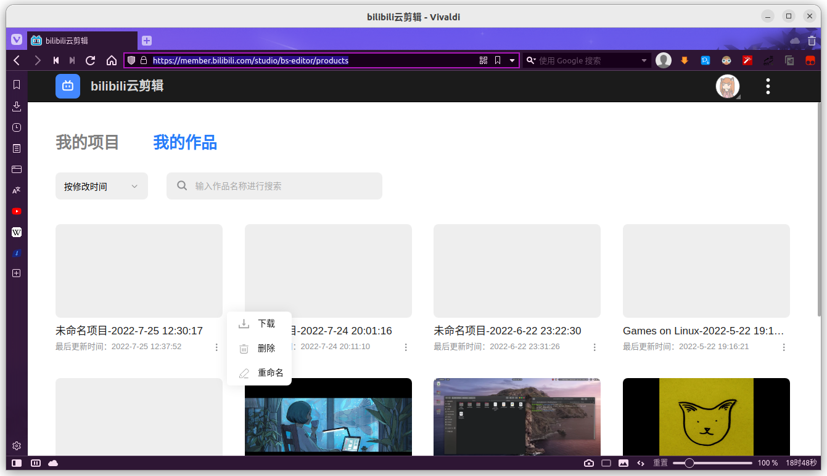Rewind to first page in history
The width and height of the screenshot is (827, 476).
tap(56, 60)
